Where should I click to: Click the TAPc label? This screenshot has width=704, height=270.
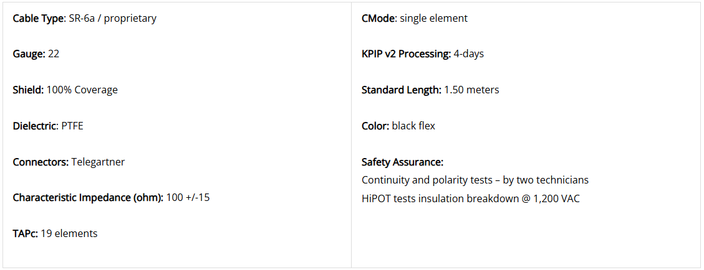click(25, 233)
